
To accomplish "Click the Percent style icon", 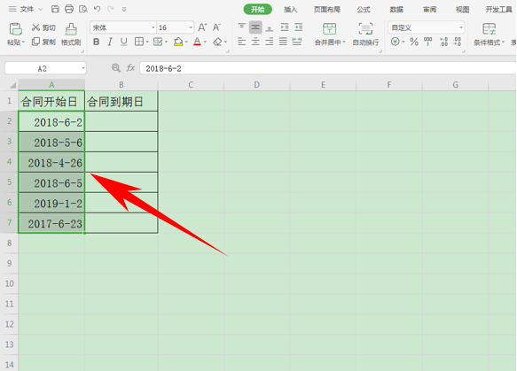I will (414, 42).
